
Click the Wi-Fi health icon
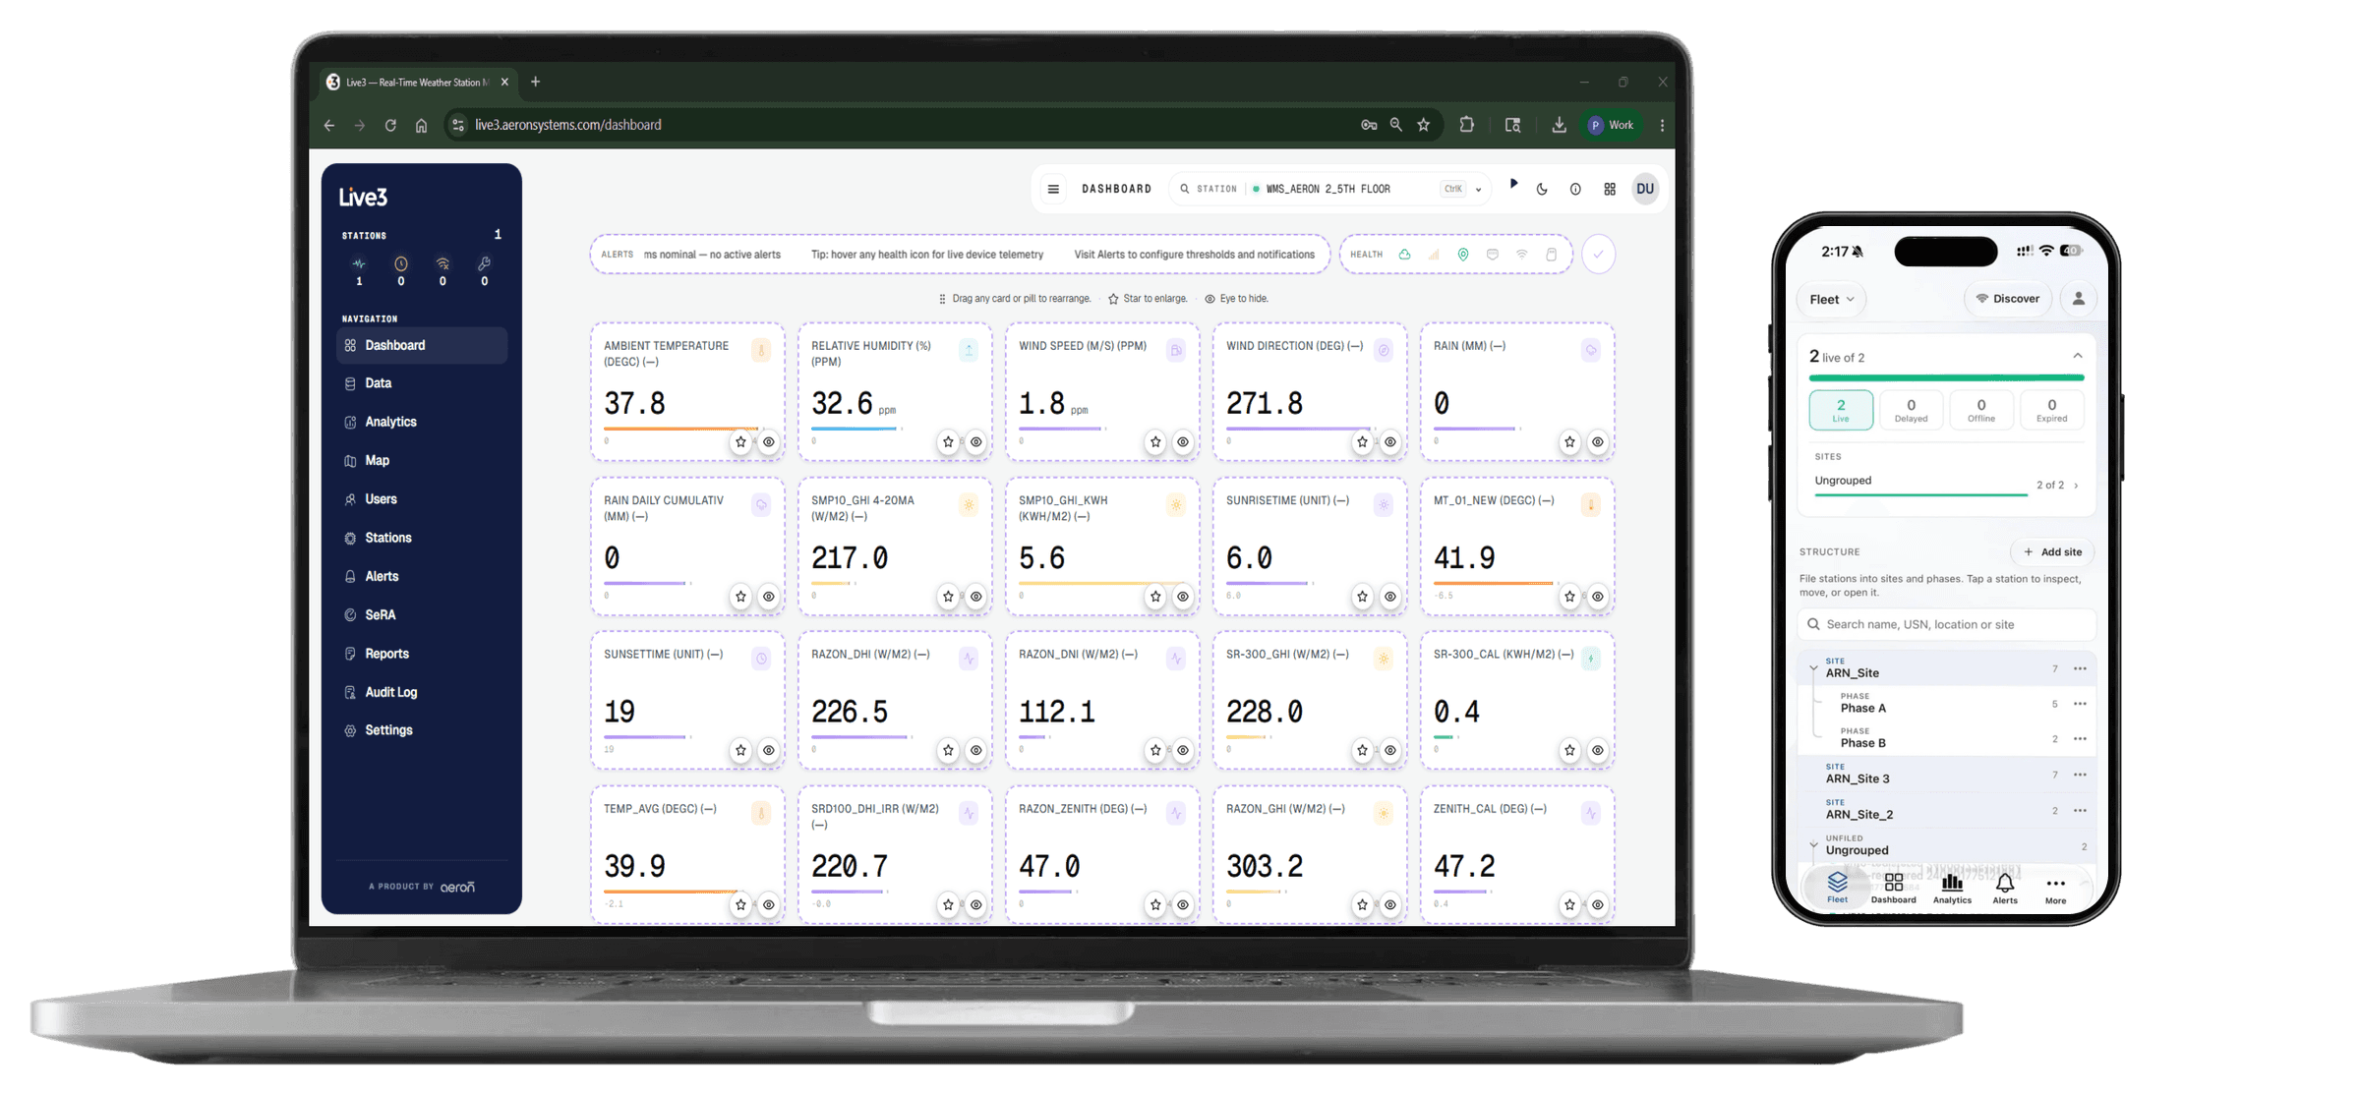pos(1521,255)
